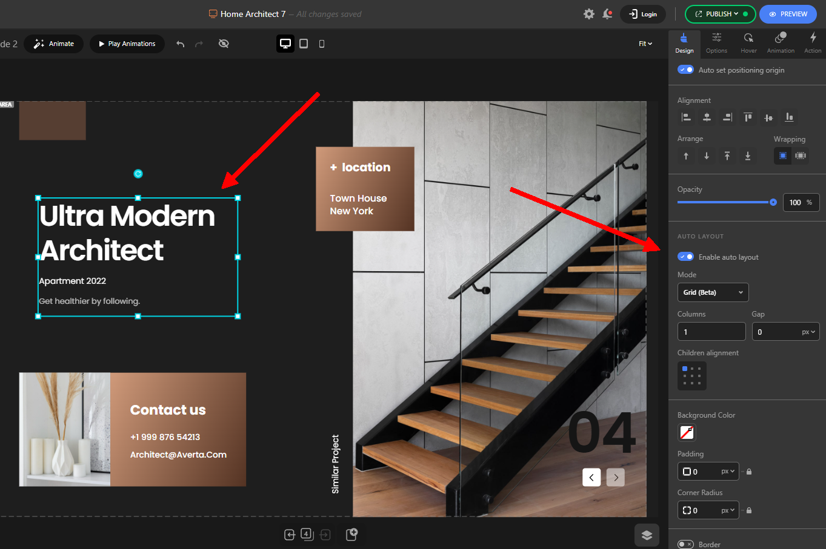The height and width of the screenshot is (549, 826).
Task: Switch to tablet device view
Action: tap(304, 44)
